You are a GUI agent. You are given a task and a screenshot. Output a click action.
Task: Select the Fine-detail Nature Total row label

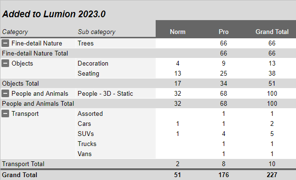35,54
